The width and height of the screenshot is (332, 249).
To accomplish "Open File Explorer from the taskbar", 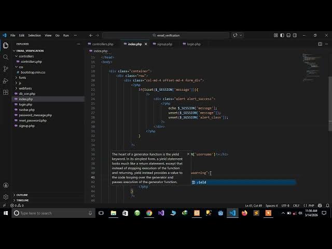I will pos(114,213).
